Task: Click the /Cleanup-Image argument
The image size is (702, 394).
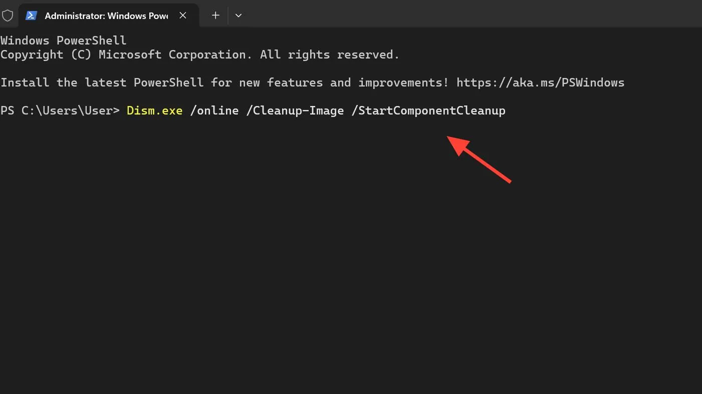Action: pyautogui.click(x=295, y=110)
